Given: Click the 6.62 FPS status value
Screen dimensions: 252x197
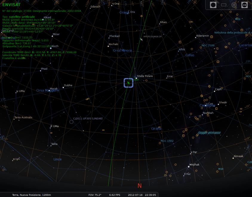Looking at the screenshot, I should click(115, 195).
